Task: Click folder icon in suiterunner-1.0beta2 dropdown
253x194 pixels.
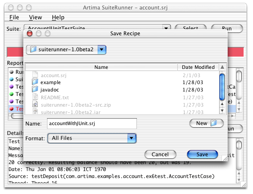Action: [x=33, y=49]
